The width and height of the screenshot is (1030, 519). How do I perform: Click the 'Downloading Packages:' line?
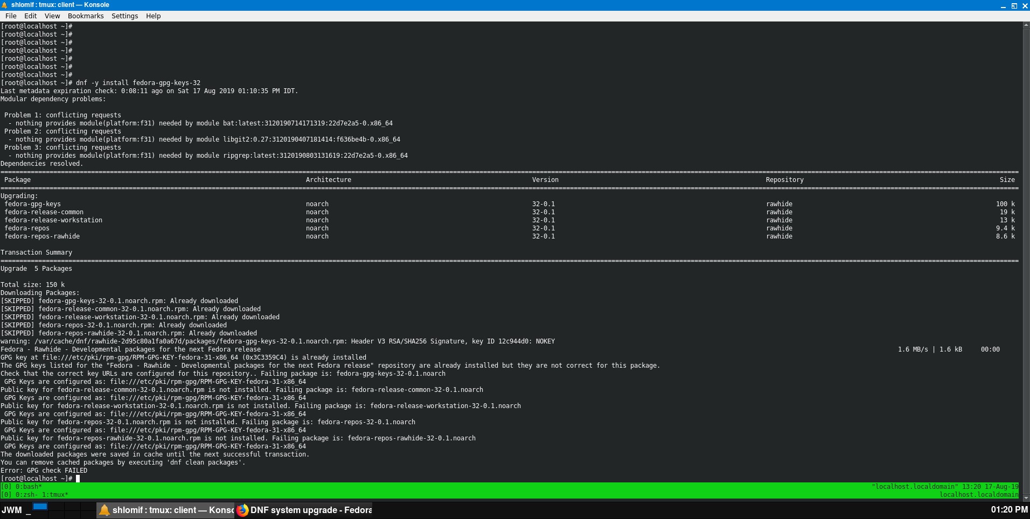40,293
